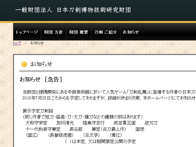Image resolution: width=196 pixels, height=147 pixels.
Task: Click the sword name 加州清光
Action: 65,123
